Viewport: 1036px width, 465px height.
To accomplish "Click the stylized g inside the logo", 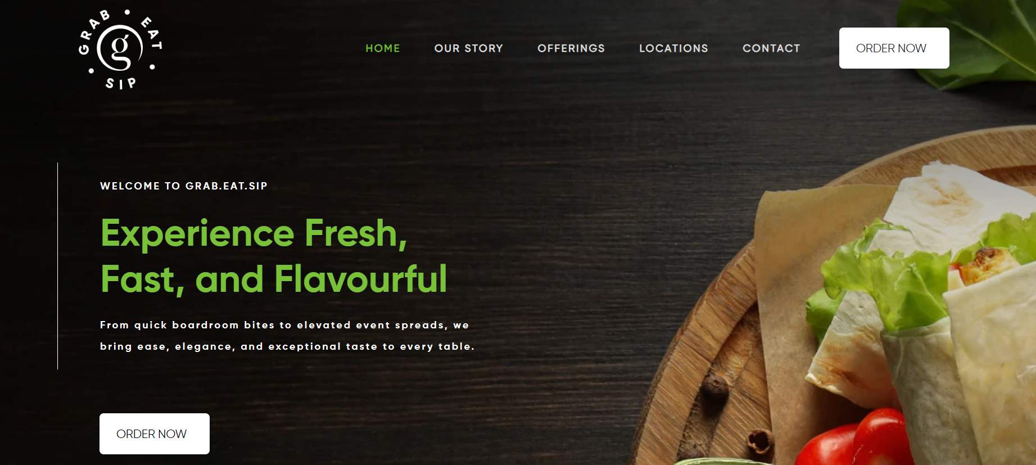I will point(120,48).
